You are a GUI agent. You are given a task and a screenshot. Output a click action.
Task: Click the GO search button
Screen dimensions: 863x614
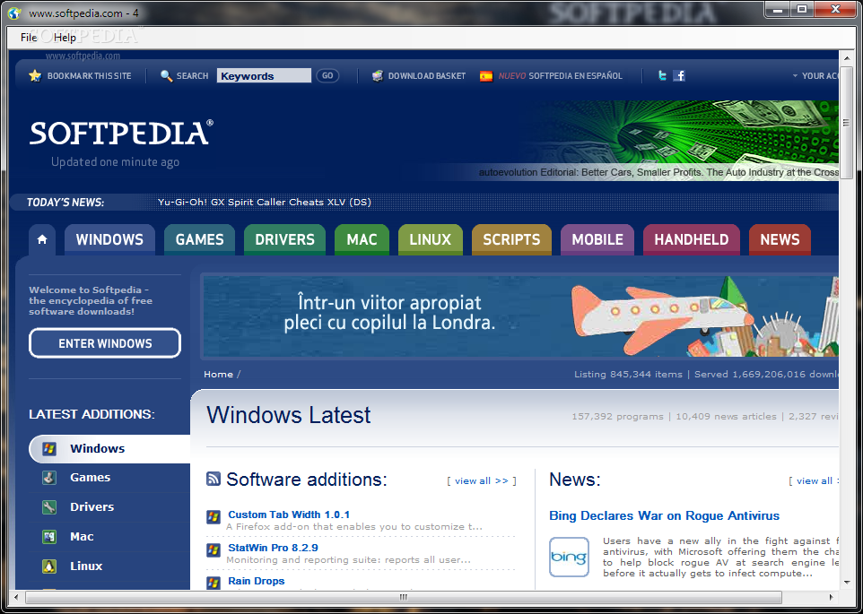click(327, 76)
